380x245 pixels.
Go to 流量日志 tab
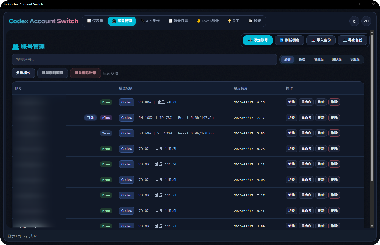click(x=178, y=21)
